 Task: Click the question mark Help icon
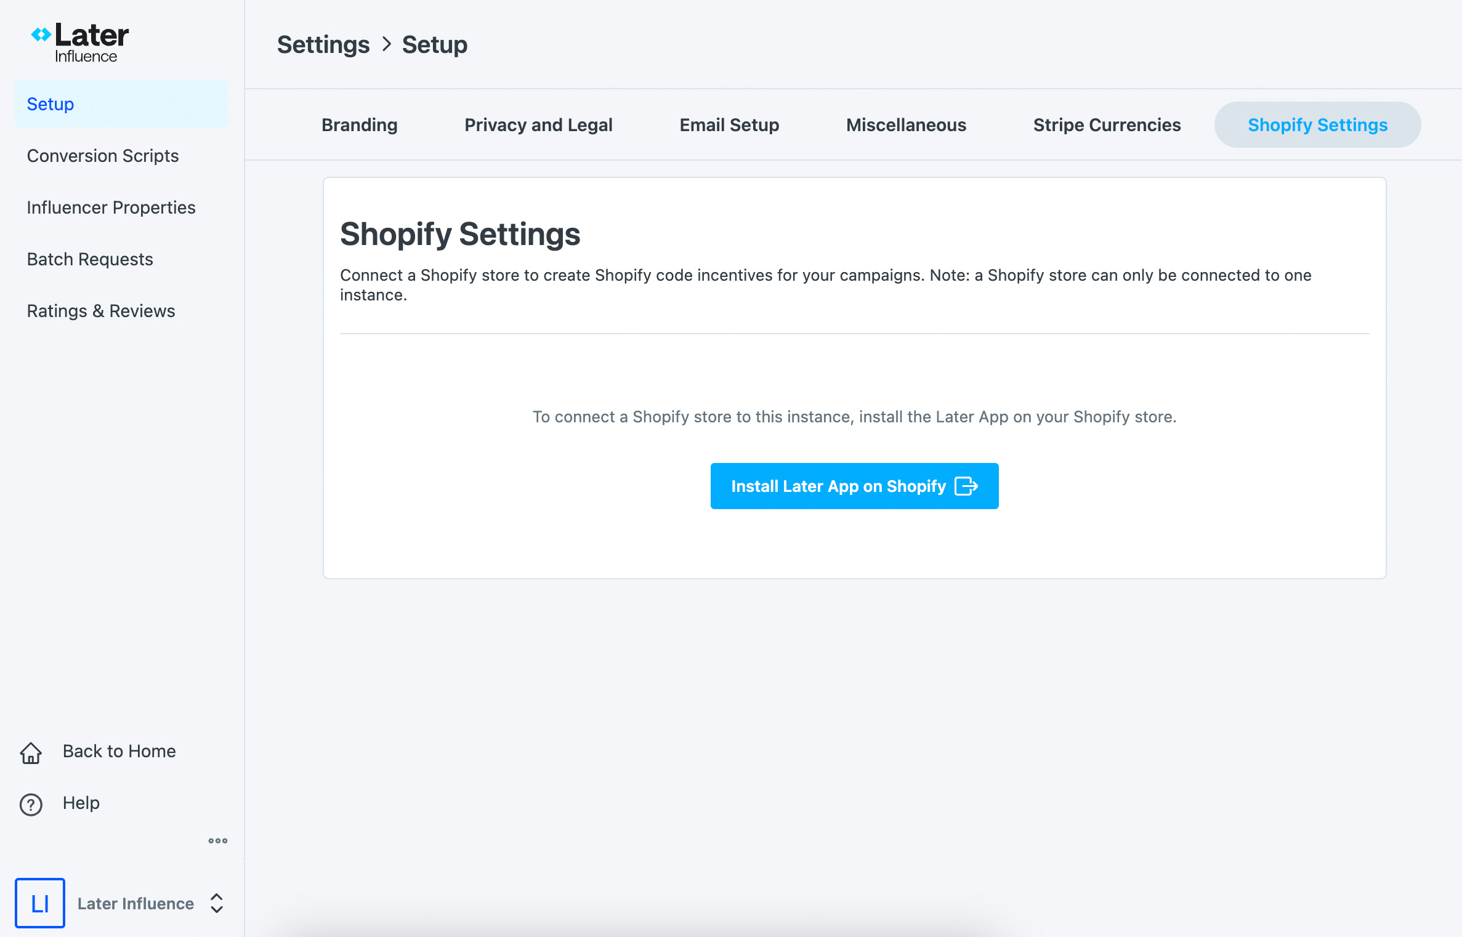tap(31, 804)
